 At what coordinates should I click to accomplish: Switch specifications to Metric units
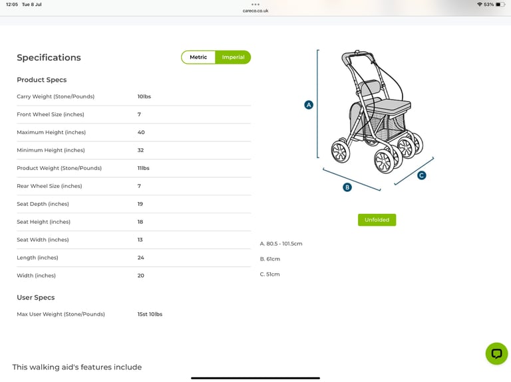tap(198, 57)
